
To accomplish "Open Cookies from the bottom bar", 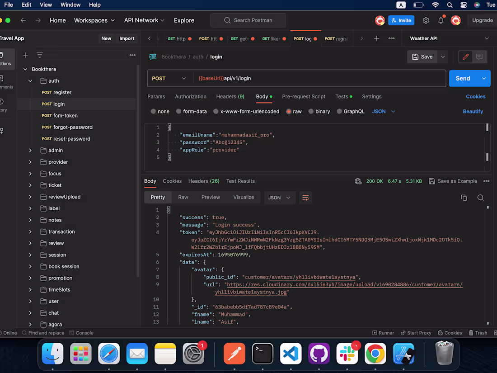I will click(x=450, y=332).
